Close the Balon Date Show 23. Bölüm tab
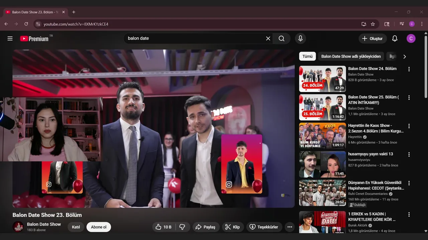The width and height of the screenshot is (428, 240). tap(64, 12)
